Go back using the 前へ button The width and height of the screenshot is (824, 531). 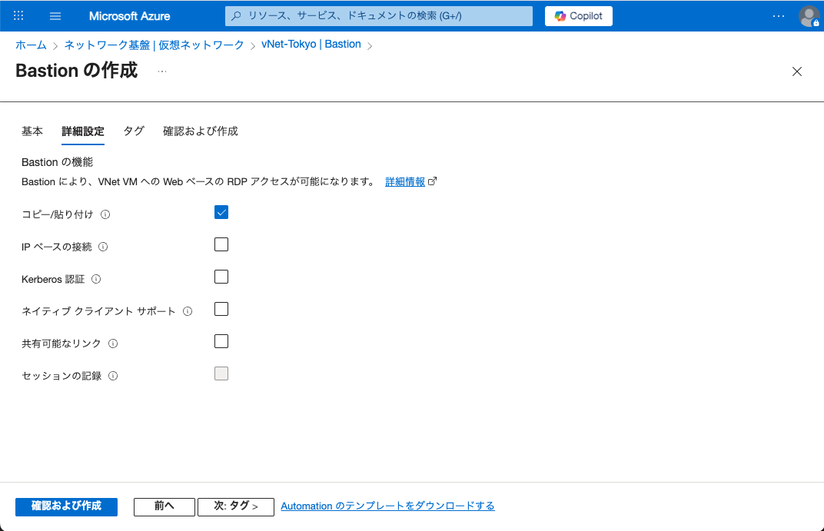[164, 506]
